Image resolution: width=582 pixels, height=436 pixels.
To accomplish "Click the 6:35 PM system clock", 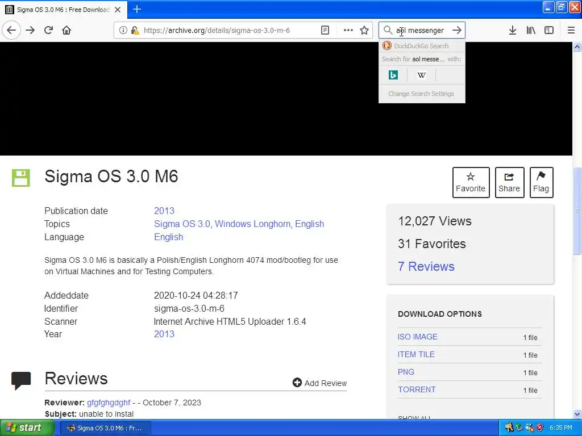I will (561, 427).
